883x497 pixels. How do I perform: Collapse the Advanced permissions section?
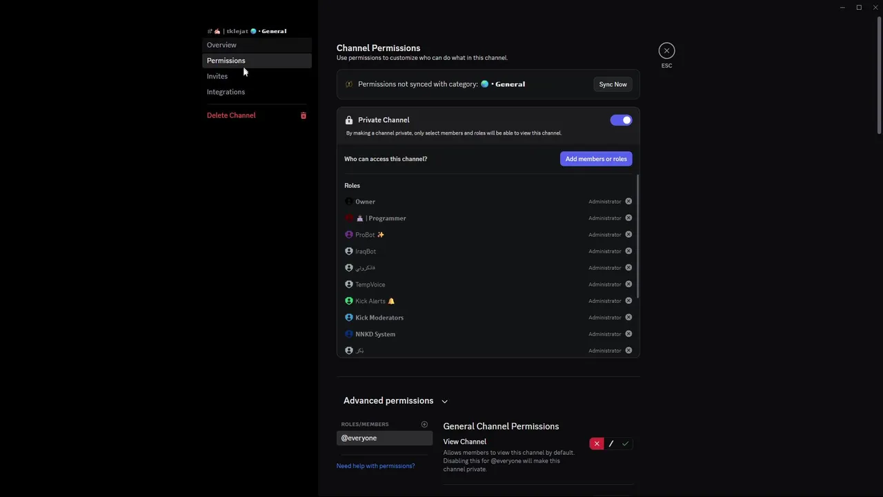click(x=444, y=401)
